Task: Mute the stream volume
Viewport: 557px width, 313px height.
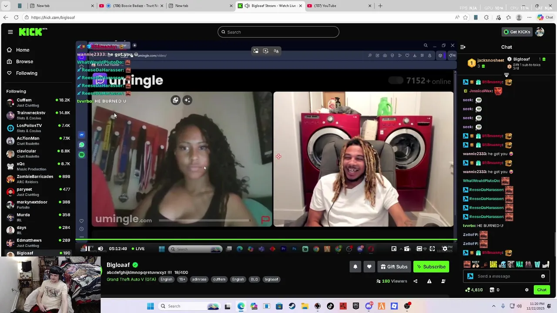Action: point(101,249)
